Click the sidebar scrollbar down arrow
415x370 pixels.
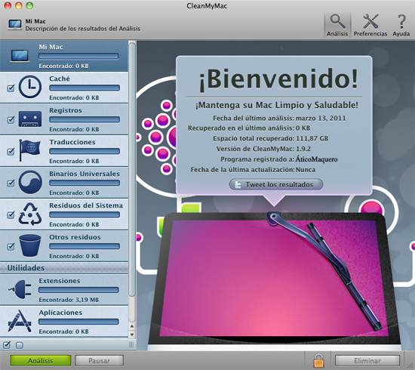132,335
